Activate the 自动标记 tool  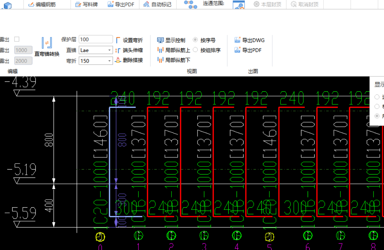(x=157, y=4)
